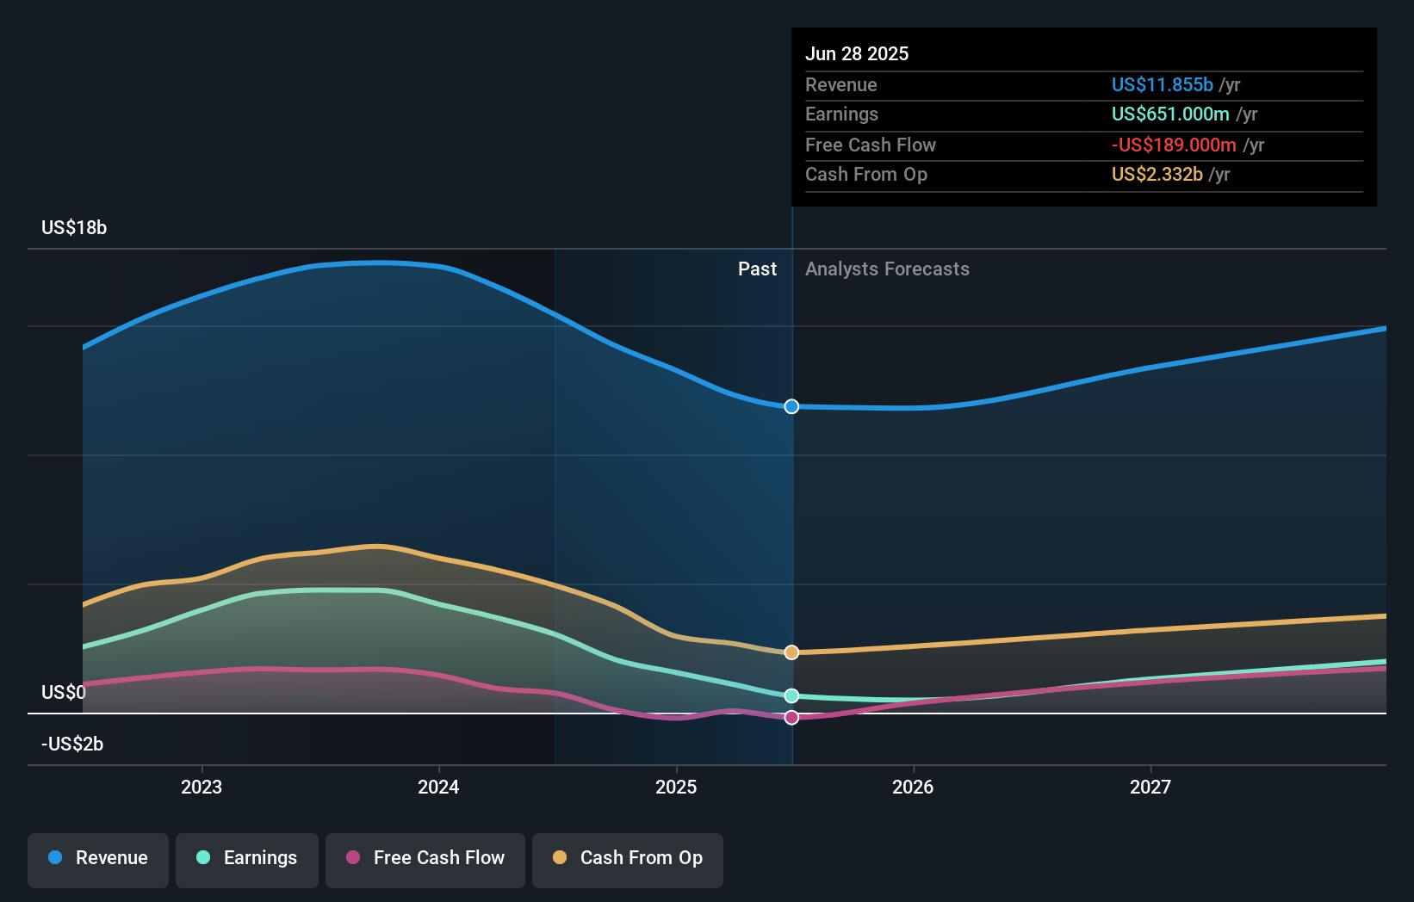
Task: Toggle the Free Cash Flow series off
Action: (x=425, y=860)
